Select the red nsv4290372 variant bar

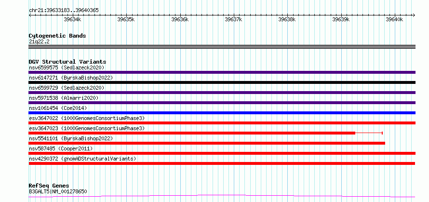222,163
